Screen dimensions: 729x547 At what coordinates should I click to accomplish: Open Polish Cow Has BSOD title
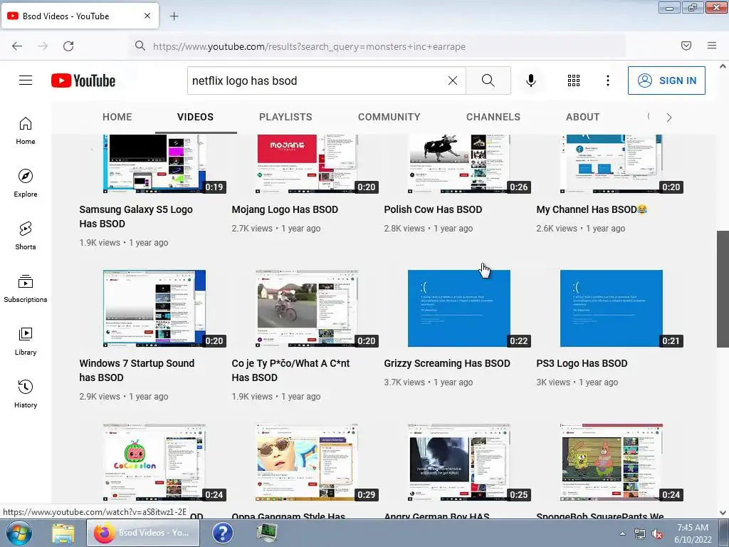[433, 209]
